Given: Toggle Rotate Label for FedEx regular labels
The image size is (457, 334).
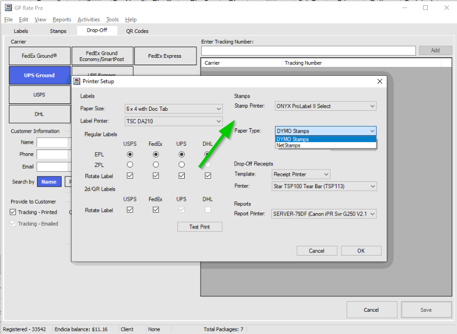Looking at the screenshot, I should click(x=156, y=175).
